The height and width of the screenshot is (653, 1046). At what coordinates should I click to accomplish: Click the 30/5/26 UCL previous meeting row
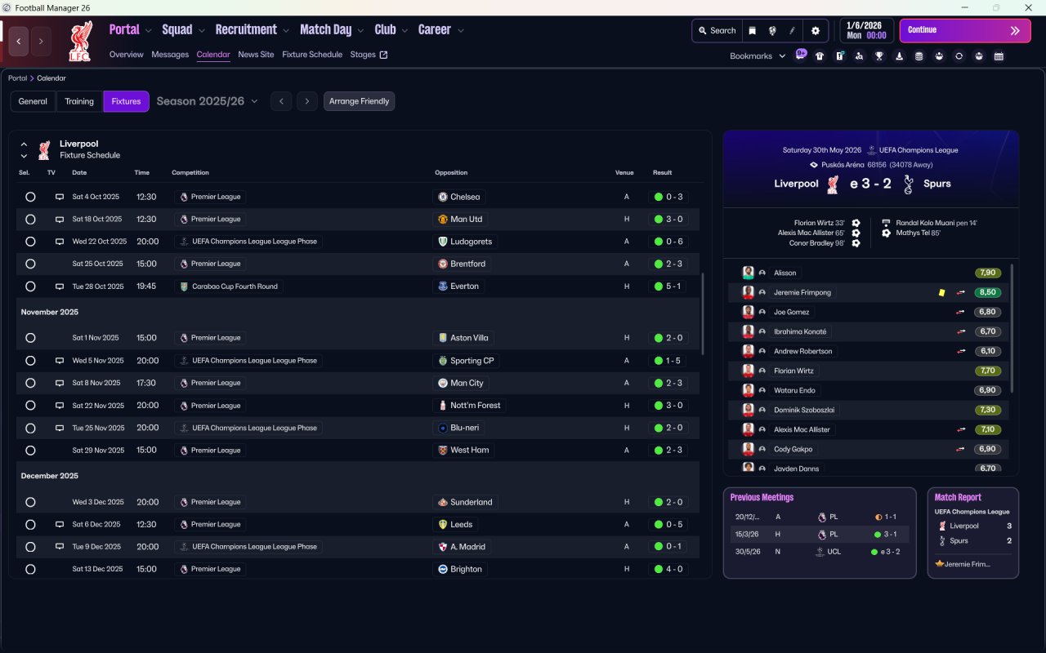tap(819, 552)
